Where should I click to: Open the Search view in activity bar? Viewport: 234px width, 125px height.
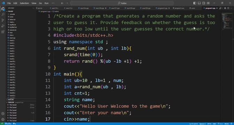pos(3,15)
